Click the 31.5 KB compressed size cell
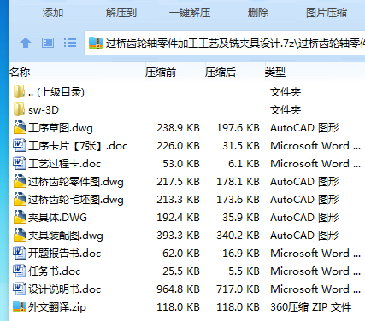Image resolution: width=365 pixels, height=321 pixels. [x=241, y=146]
